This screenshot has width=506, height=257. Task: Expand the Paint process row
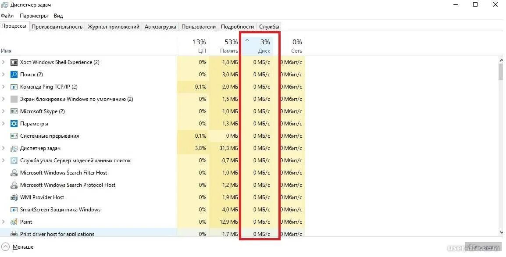(x=4, y=221)
